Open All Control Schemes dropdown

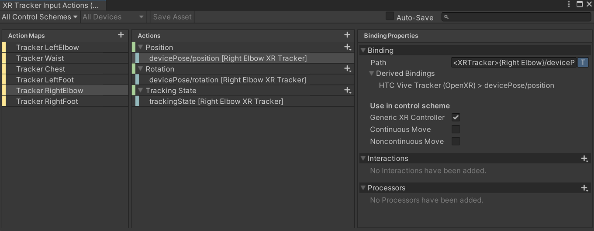(40, 17)
